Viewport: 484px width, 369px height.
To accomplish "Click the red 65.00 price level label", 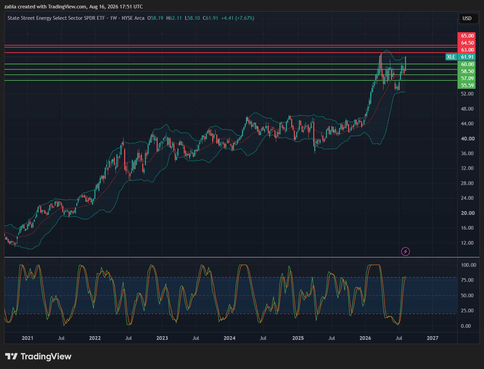I will tap(467, 36).
